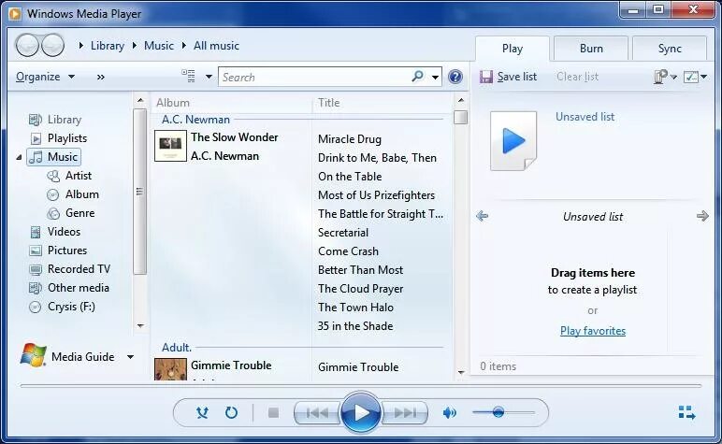Open the Media Guide dropdown arrow
The height and width of the screenshot is (444, 722).
[x=130, y=356]
